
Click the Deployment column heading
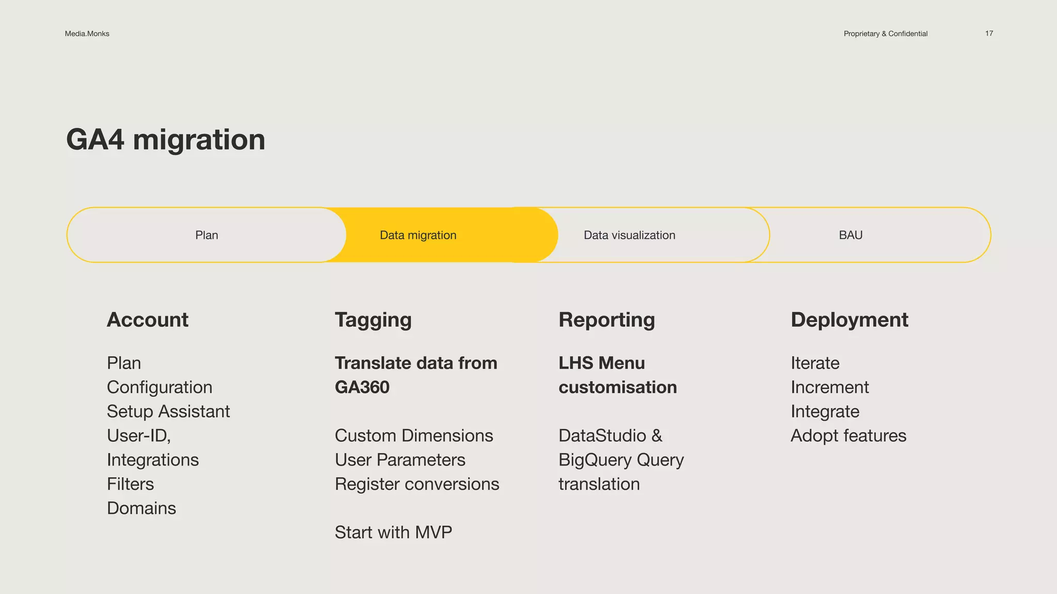[x=849, y=320]
